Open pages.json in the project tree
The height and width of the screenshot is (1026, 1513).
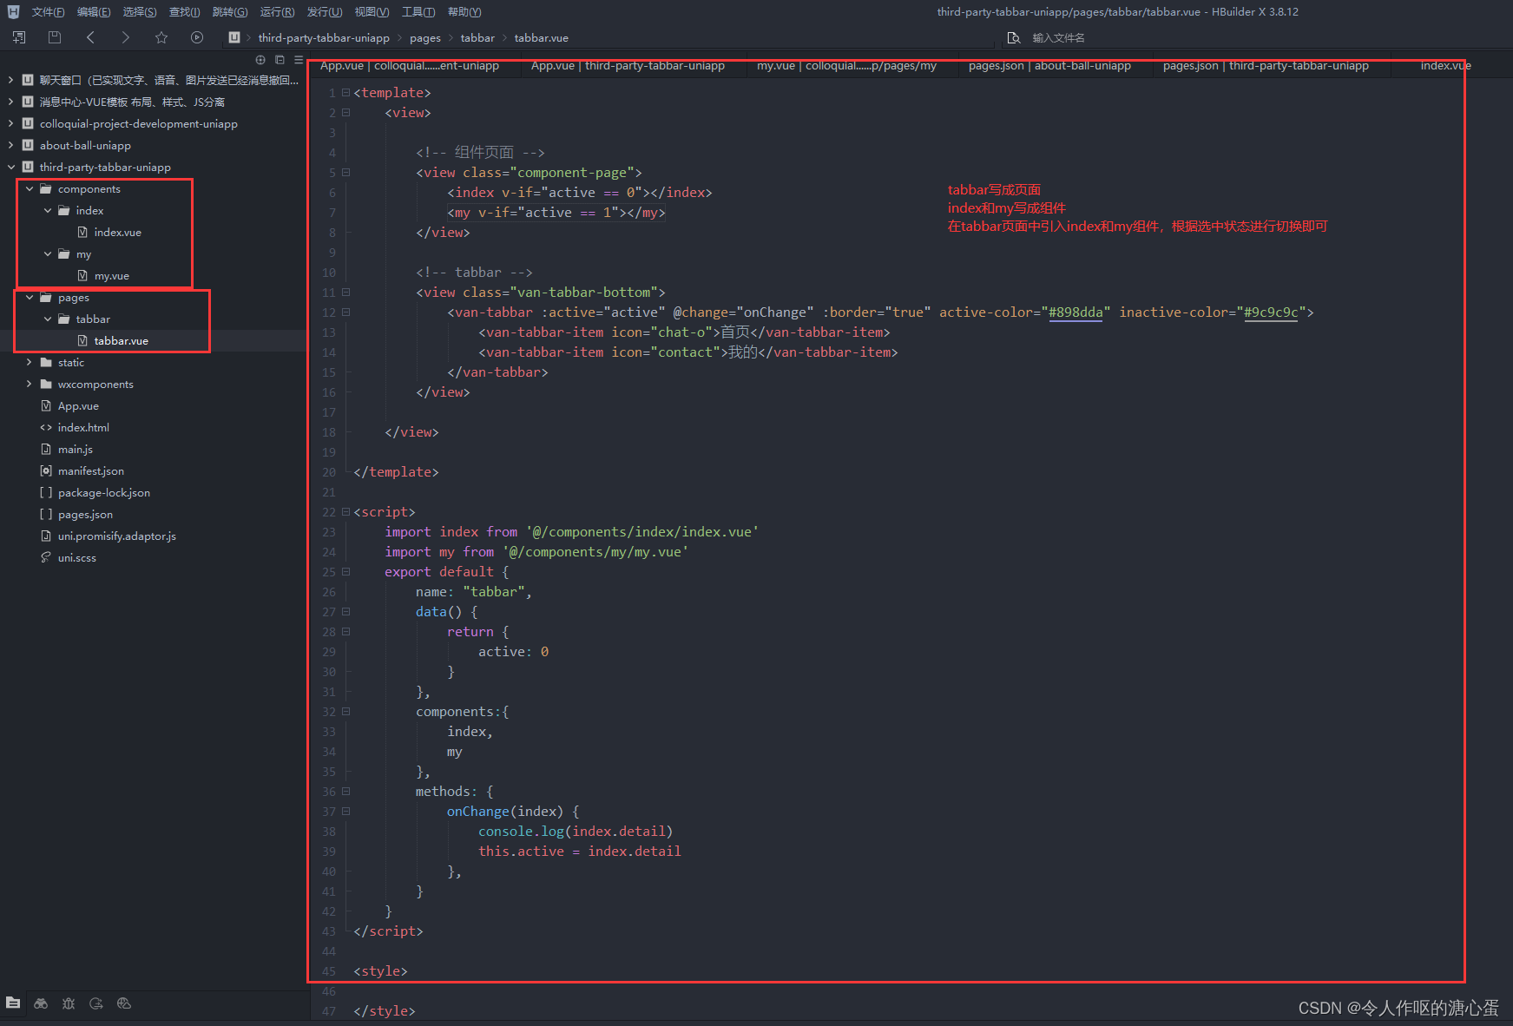tap(85, 515)
